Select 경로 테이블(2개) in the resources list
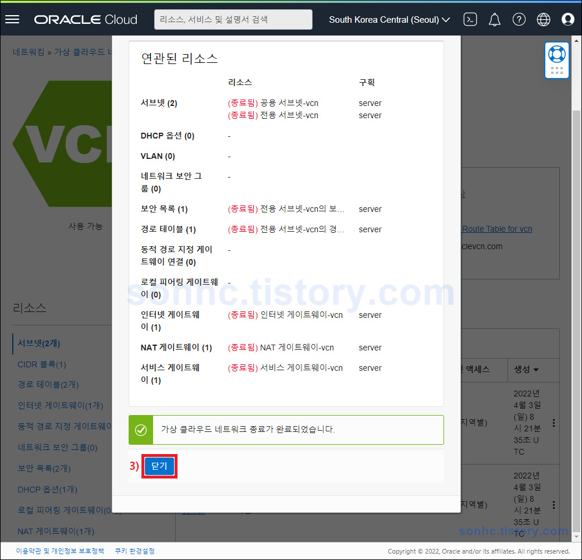The height and width of the screenshot is (560, 582). coord(48,384)
